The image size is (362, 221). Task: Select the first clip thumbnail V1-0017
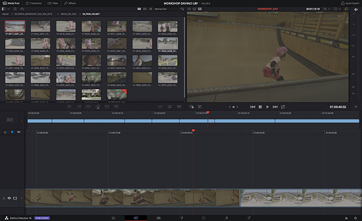click(15, 26)
